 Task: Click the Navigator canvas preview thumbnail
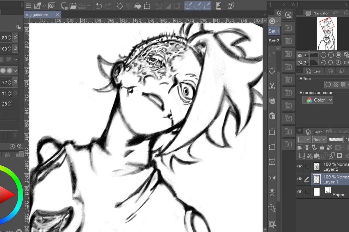pyautogui.click(x=327, y=33)
